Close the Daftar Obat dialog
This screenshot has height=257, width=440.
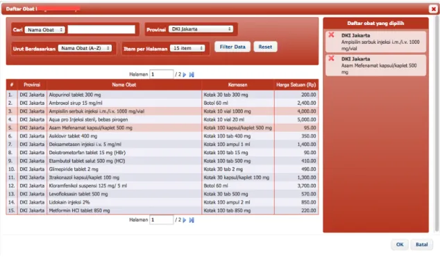coord(434,9)
